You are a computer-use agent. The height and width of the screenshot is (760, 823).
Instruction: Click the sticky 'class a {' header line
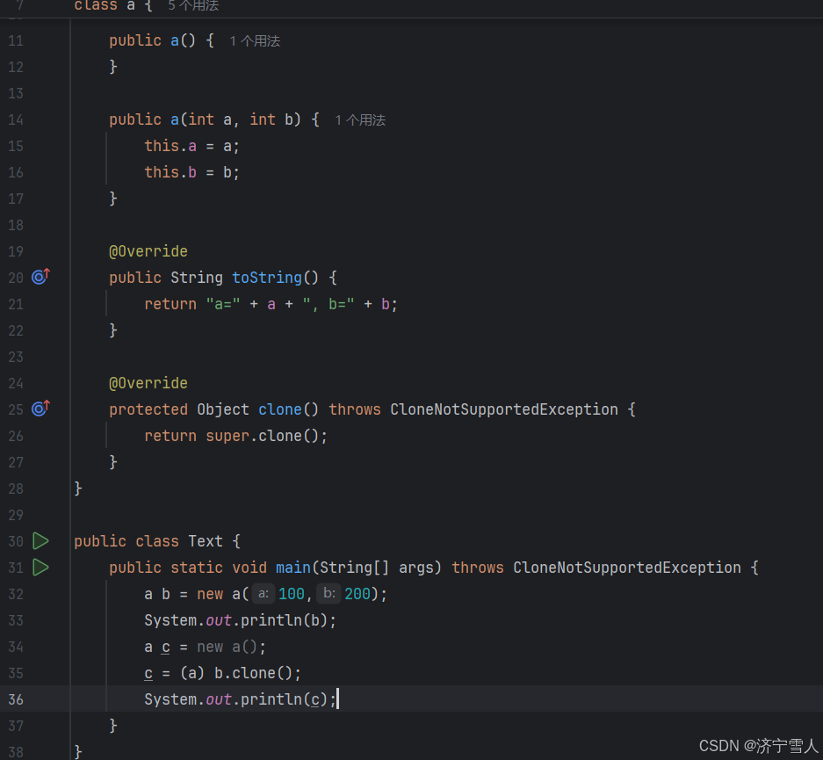[113, 6]
